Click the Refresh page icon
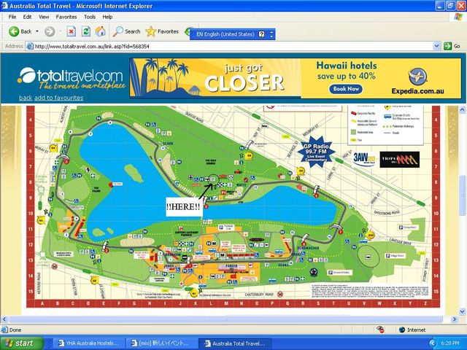The height and width of the screenshot is (350, 467). click(x=85, y=31)
